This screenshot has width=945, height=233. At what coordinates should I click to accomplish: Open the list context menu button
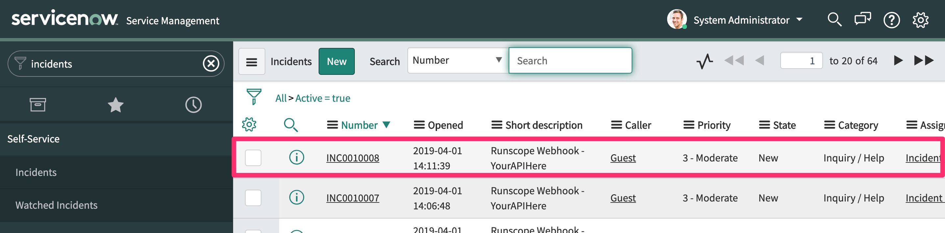pos(252,62)
